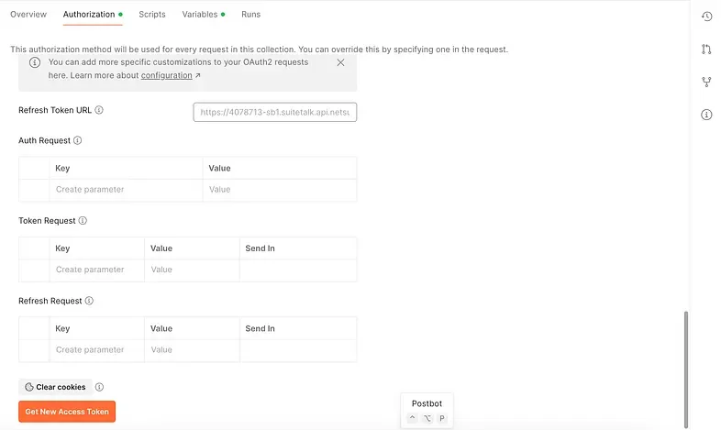Click info icon next to Clear cookies
The height and width of the screenshot is (430, 721).
click(99, 387)
